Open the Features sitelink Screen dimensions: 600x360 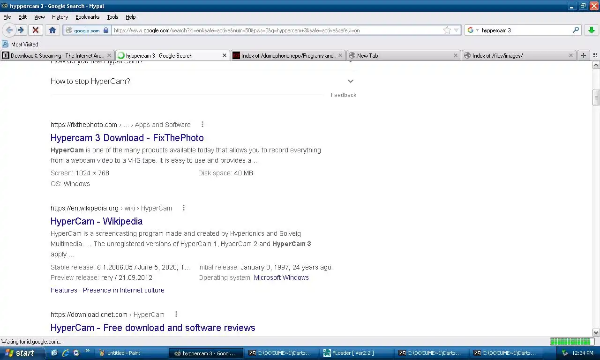click(x=64, y=290)
